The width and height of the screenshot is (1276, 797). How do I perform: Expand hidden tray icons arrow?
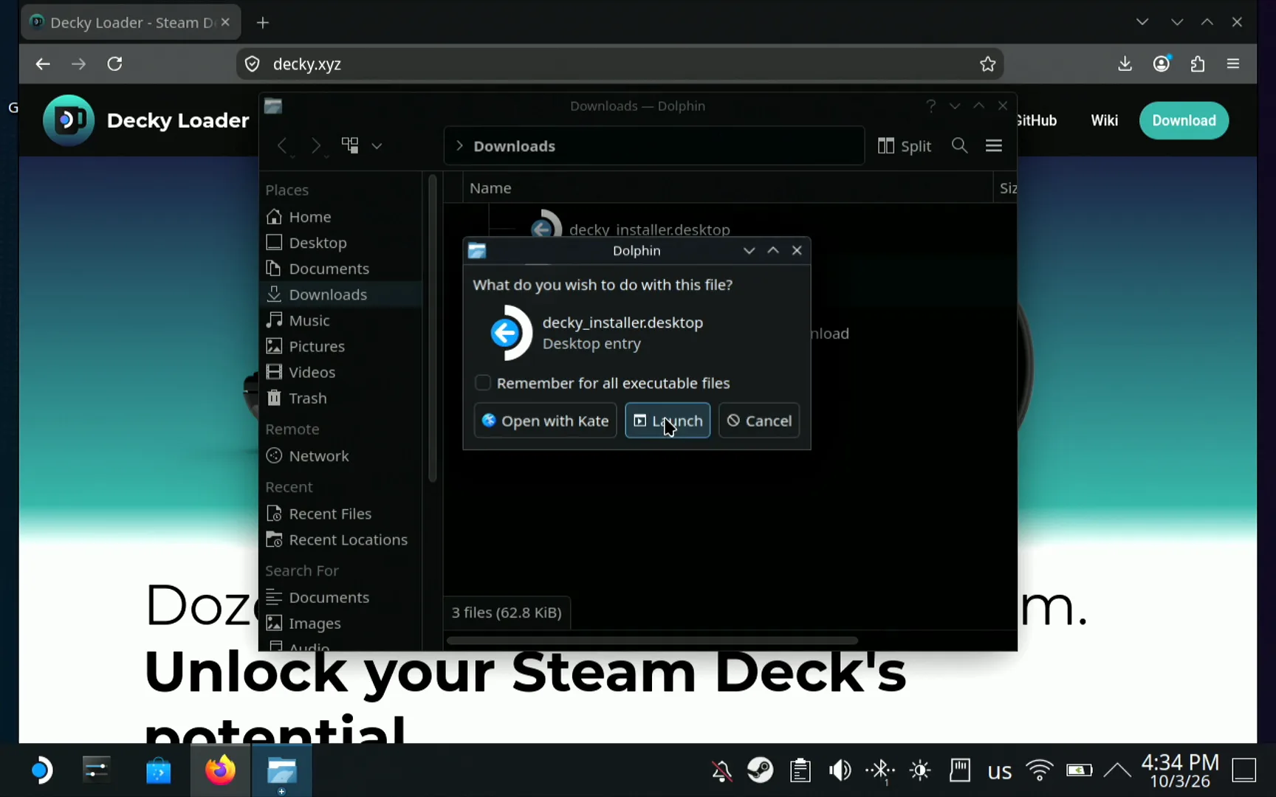tap(1117, 770)
